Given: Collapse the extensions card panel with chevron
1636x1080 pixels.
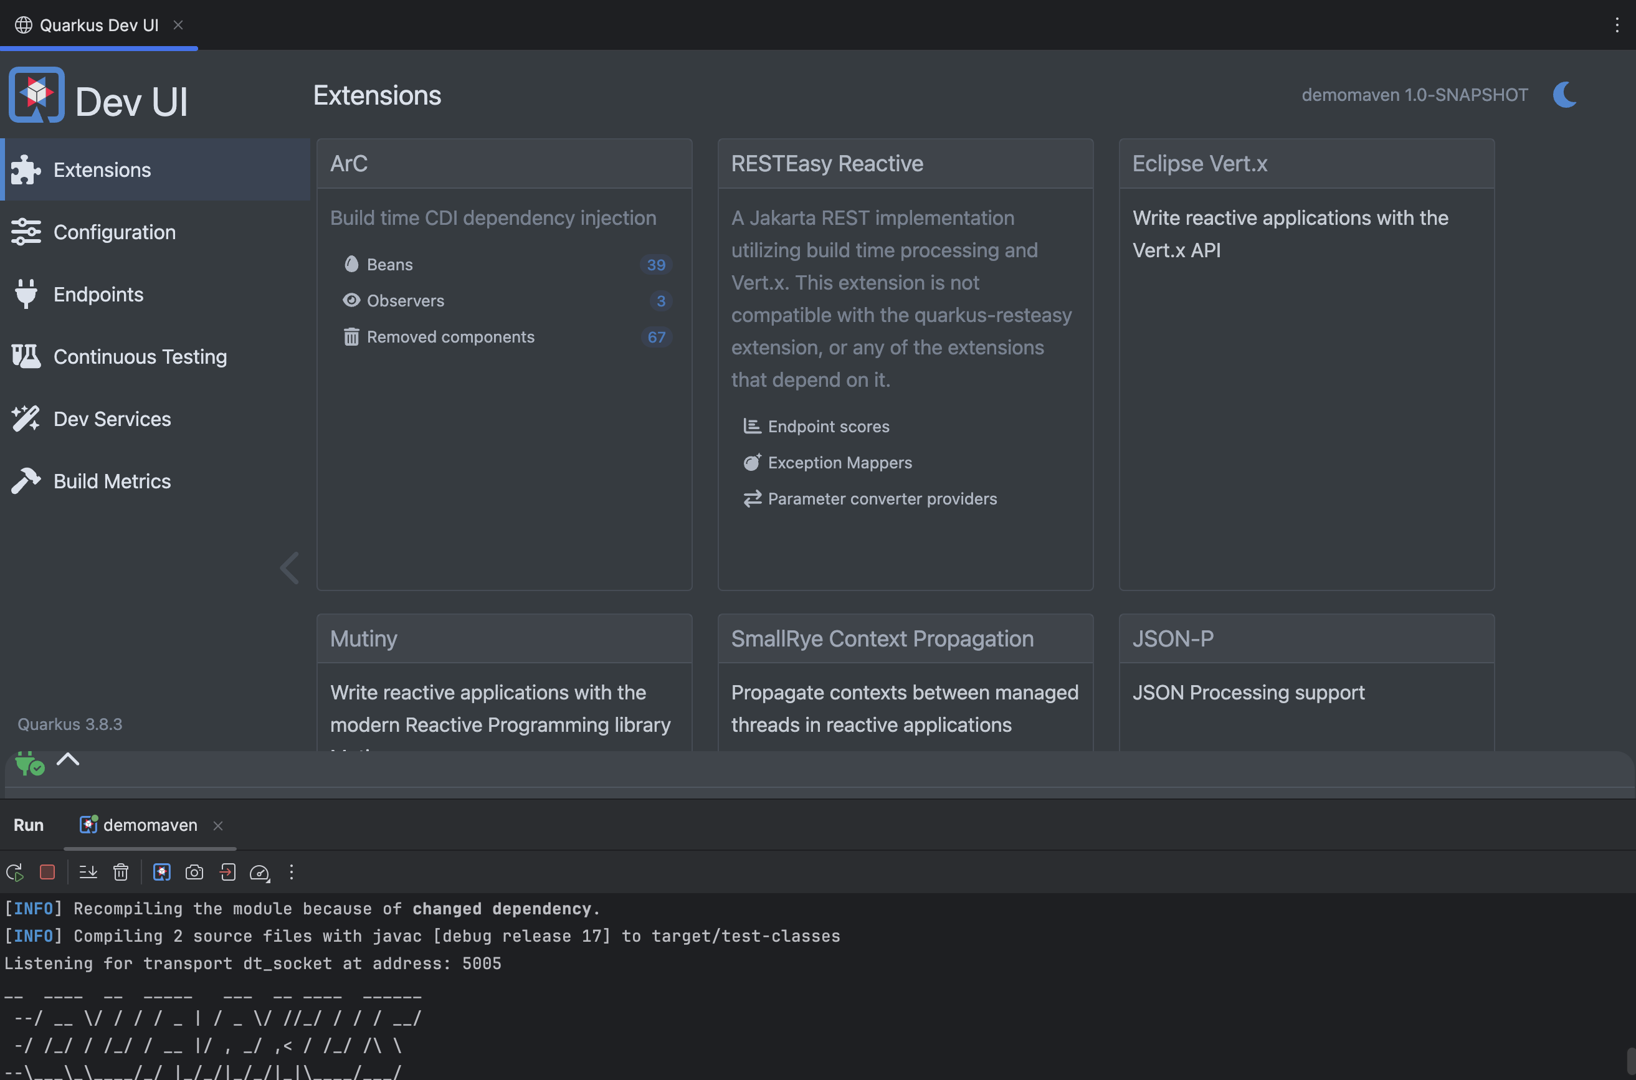Looking at the screenshot, I should coord(289,567).
